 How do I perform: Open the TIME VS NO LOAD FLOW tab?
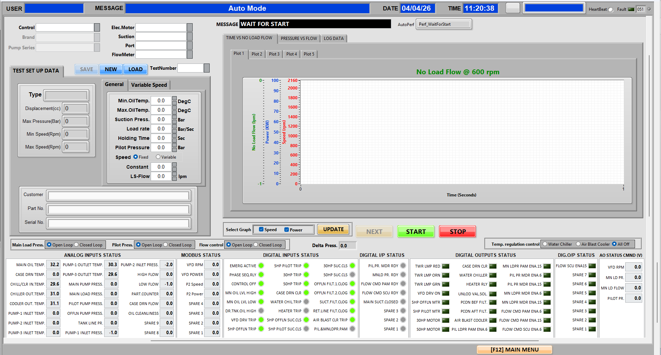click(x=249, y=38)
